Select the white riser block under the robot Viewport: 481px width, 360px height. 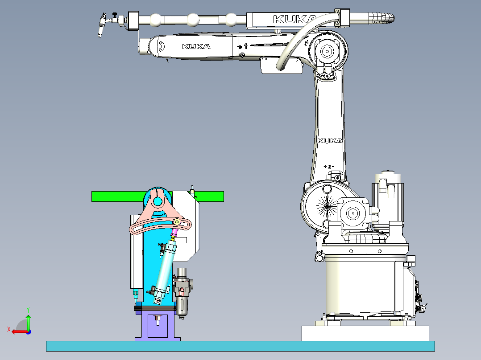click(365, 333)
